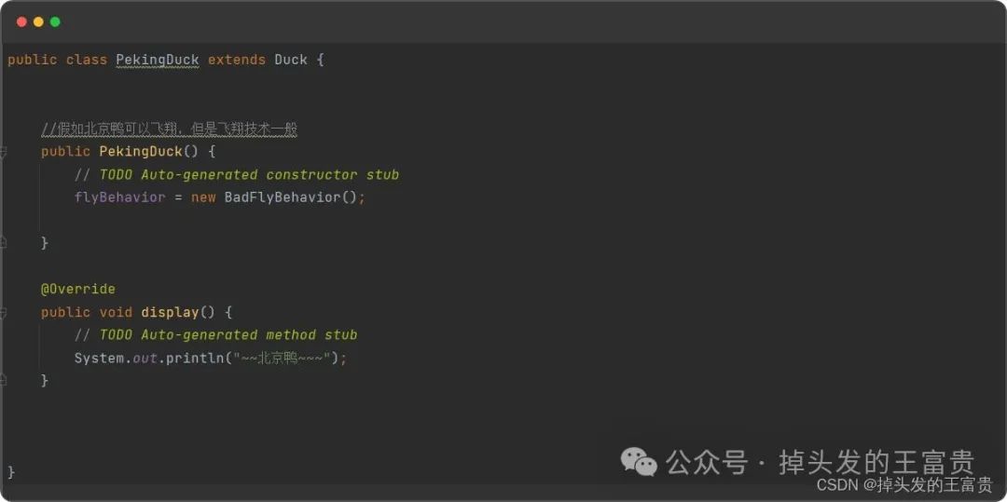Click the display method name
Screen dimensions: 1007x502
point(171,312)
